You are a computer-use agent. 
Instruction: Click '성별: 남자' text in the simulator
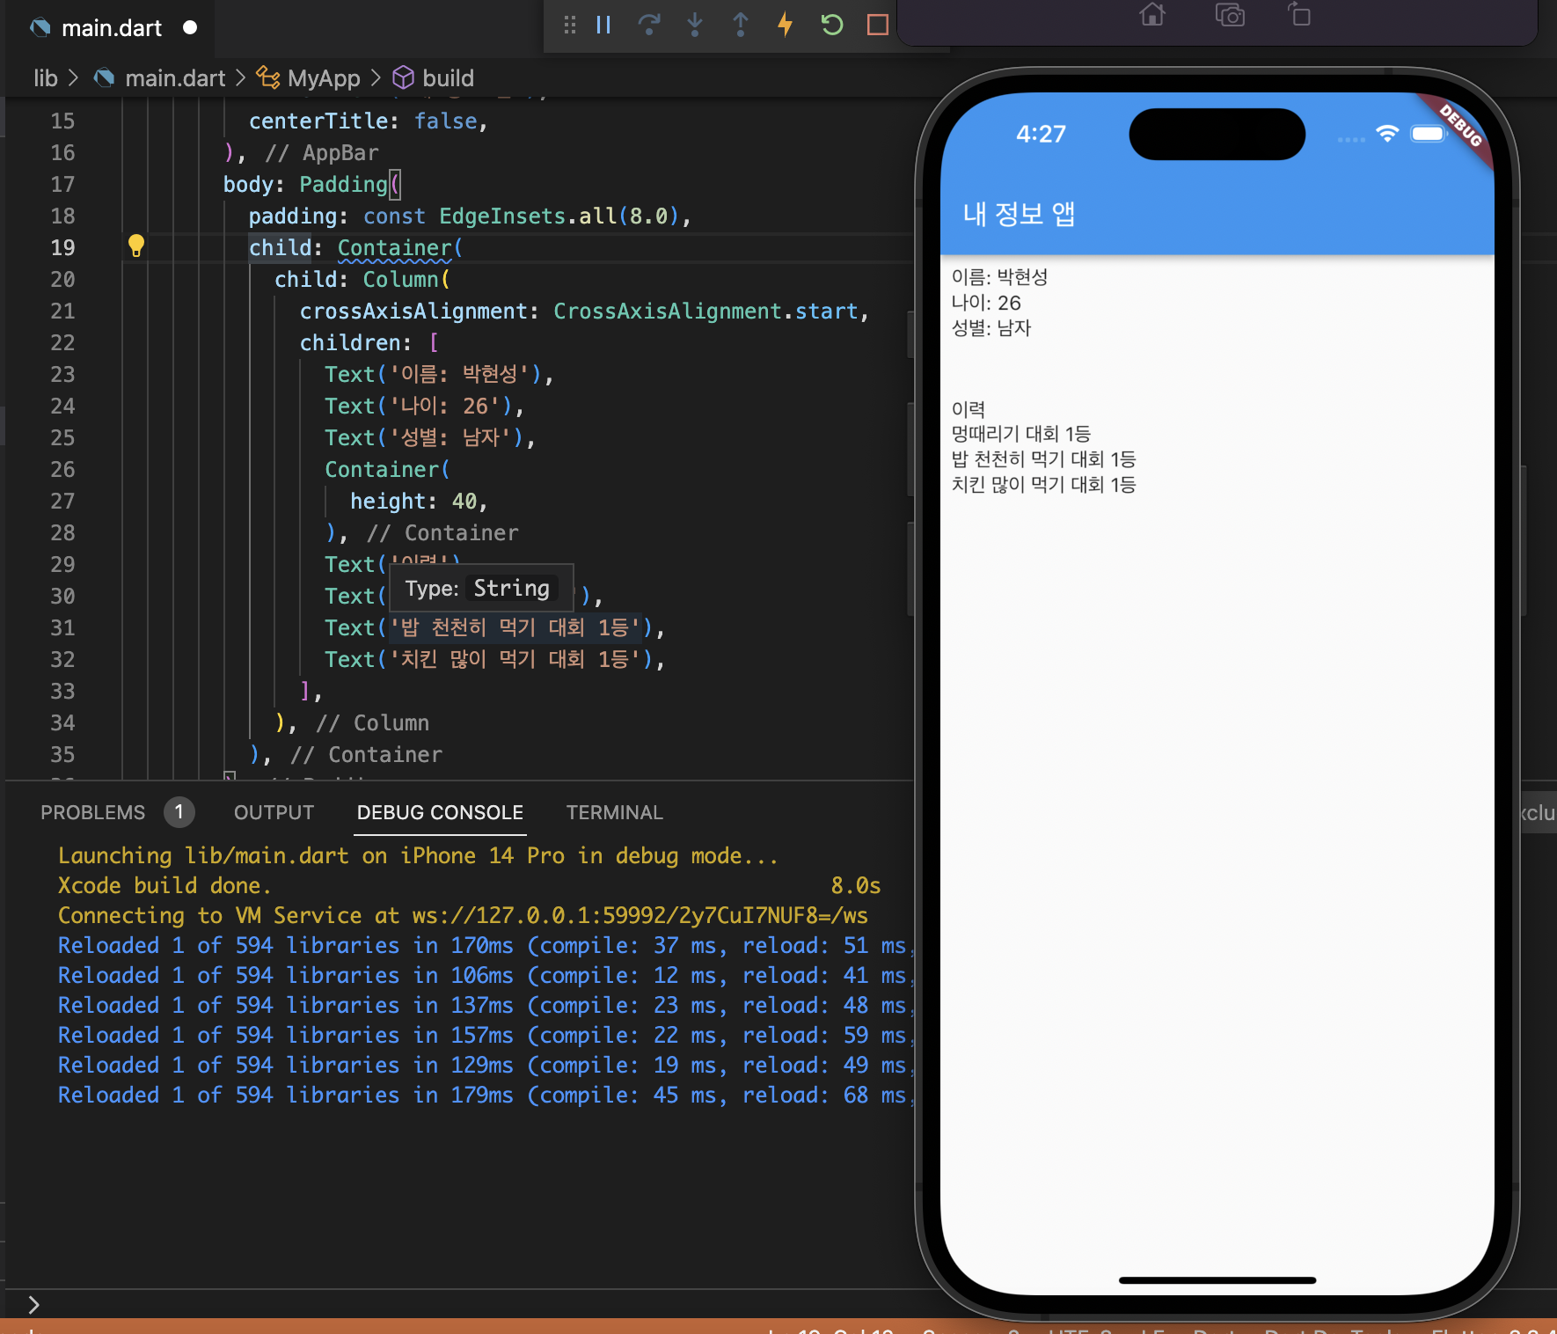(991, 328)
